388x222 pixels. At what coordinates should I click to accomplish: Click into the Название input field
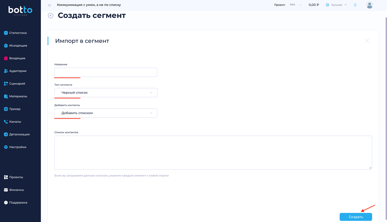(106, 72)
